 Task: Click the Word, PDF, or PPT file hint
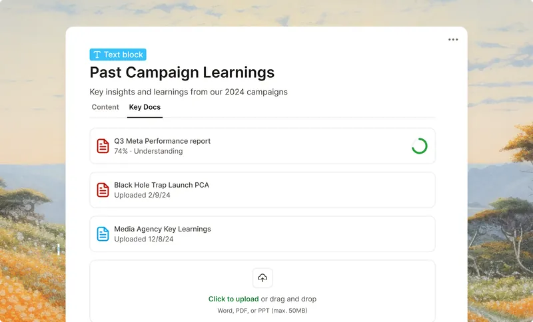click(x=263, y=311)
